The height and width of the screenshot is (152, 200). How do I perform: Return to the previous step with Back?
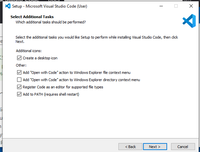(x=130, y=146)
